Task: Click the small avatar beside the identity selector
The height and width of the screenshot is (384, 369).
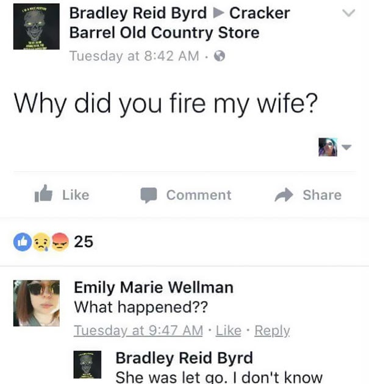Action: (x=328, y=147)
